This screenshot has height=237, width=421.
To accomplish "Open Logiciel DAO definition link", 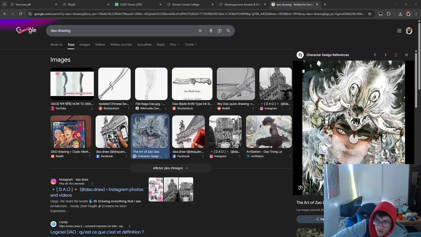I will click(x=97, y=232).
